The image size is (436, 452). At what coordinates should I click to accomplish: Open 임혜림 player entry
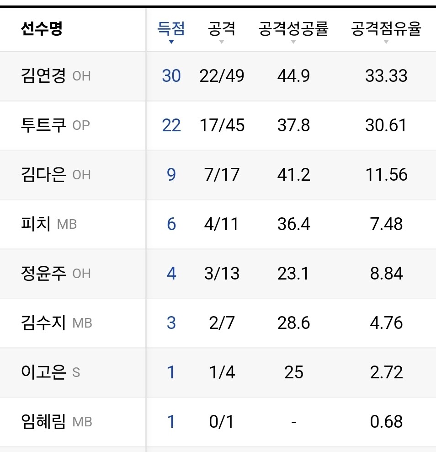click(x=44, y=421)
